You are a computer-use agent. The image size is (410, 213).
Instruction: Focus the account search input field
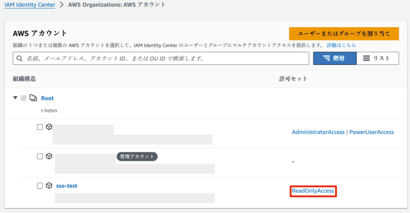[161, 58]
